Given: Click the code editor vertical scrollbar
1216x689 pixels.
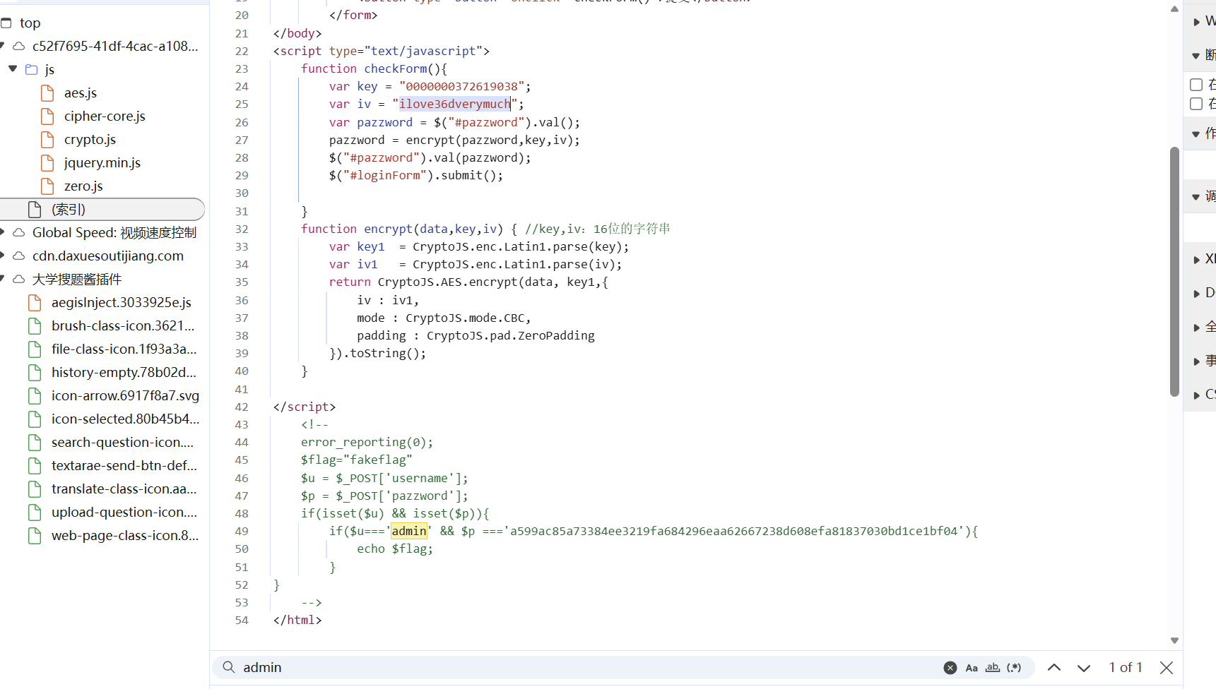Looking at the screenshot, I should click(x=1174, y=272).
